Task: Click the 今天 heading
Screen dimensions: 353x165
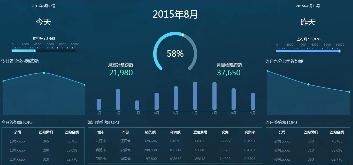Action: point(43,22)
